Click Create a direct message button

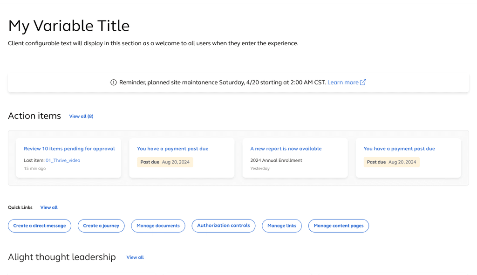[x=40, y=226]
